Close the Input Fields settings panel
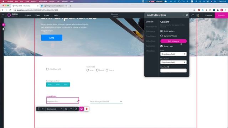Image resolution: width=228 pixels, height=128 pixels. [187, 15]
